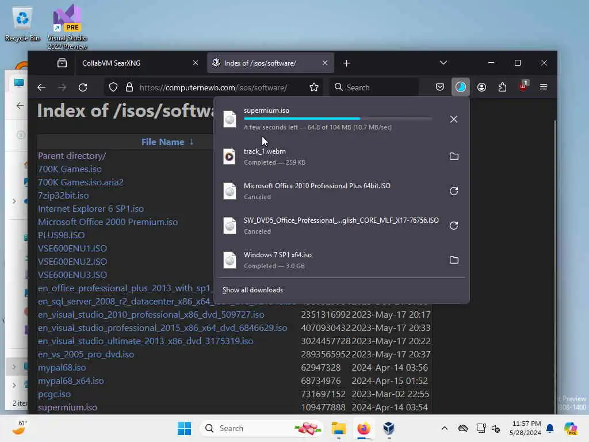Cancel the supermium.iso download

(x=454, y=119)
